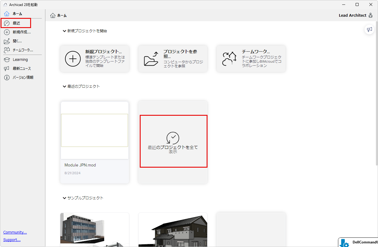Collapse the サンプルプロジェクト section

64,198
